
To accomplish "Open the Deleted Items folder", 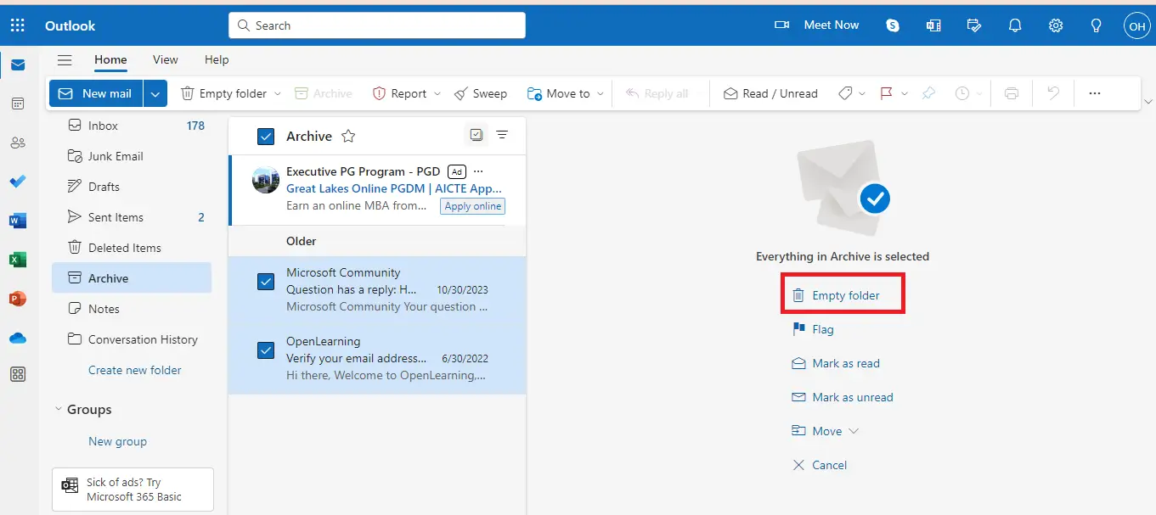I will pyautogui.click(x=132, y=248).
